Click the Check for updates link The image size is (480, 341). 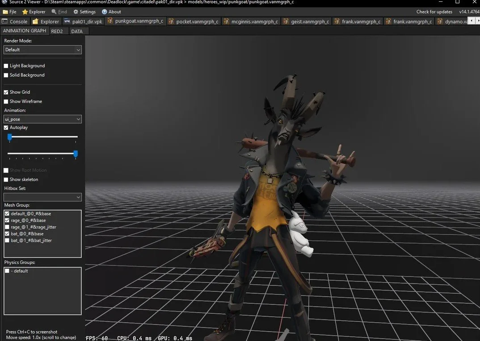coord(434,12)
